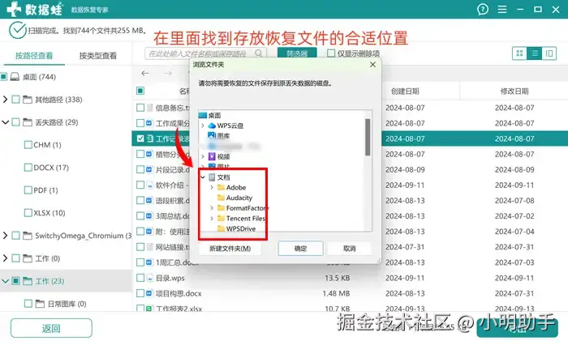Expand the 工作 (0) tree node

(5, 258)
